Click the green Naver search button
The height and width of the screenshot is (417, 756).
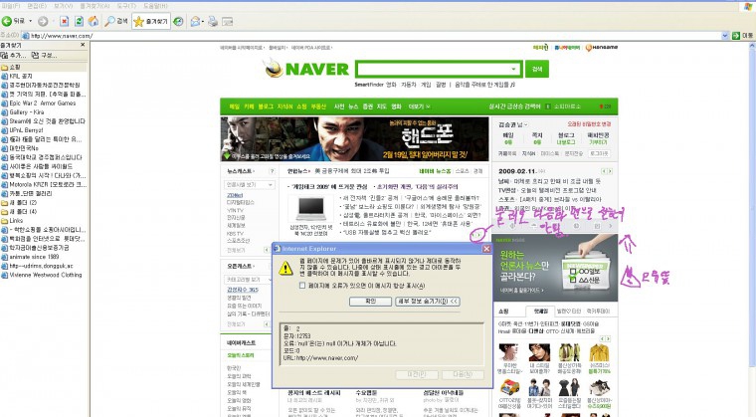tap(537, 69)
